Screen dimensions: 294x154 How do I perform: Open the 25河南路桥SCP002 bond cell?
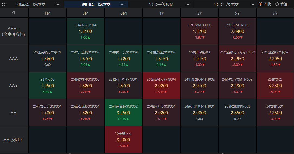(x=123, y=113)
